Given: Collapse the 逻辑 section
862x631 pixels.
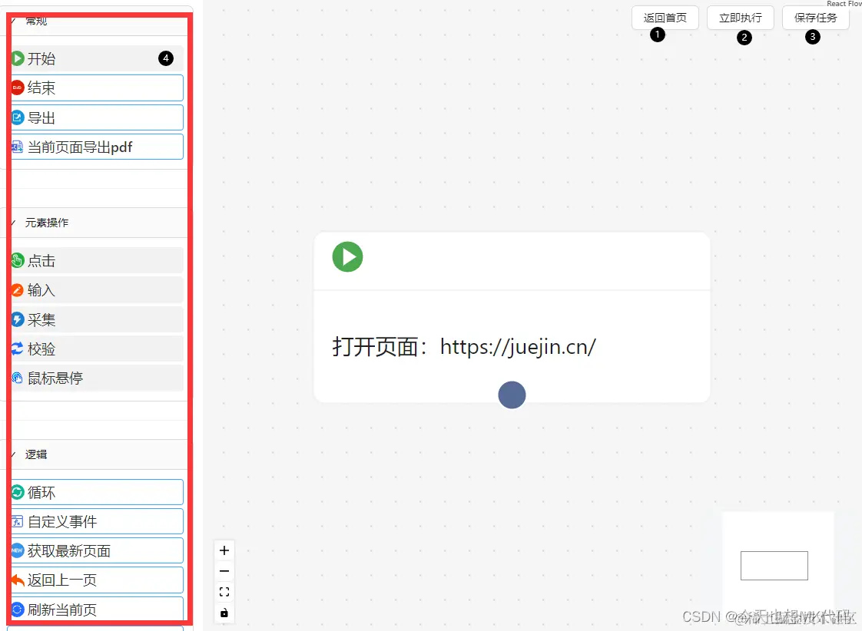Looking at the screenshot, I should coord(12,454).
